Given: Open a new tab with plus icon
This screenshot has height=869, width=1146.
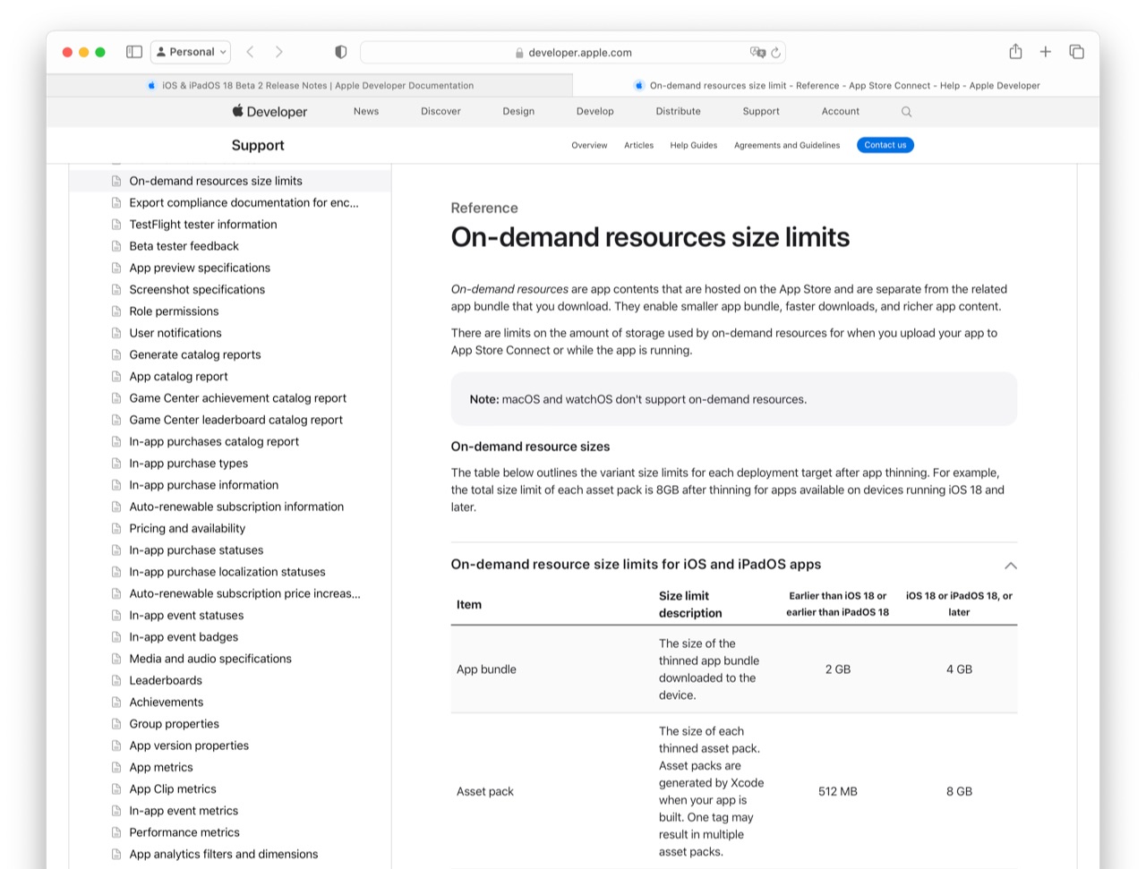Looking at the screenshot, I should (x=1046, y=52).
